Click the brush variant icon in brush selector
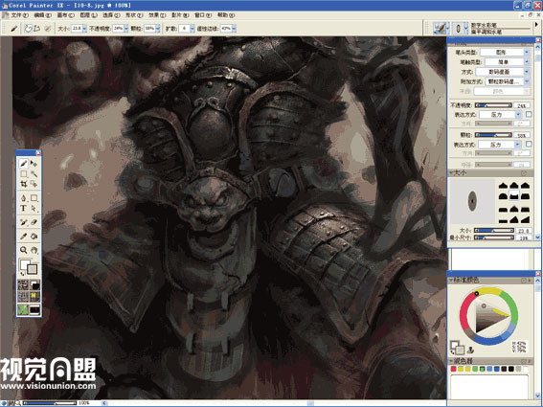This screenshot has width=543, height=407. tap(458, 29)
